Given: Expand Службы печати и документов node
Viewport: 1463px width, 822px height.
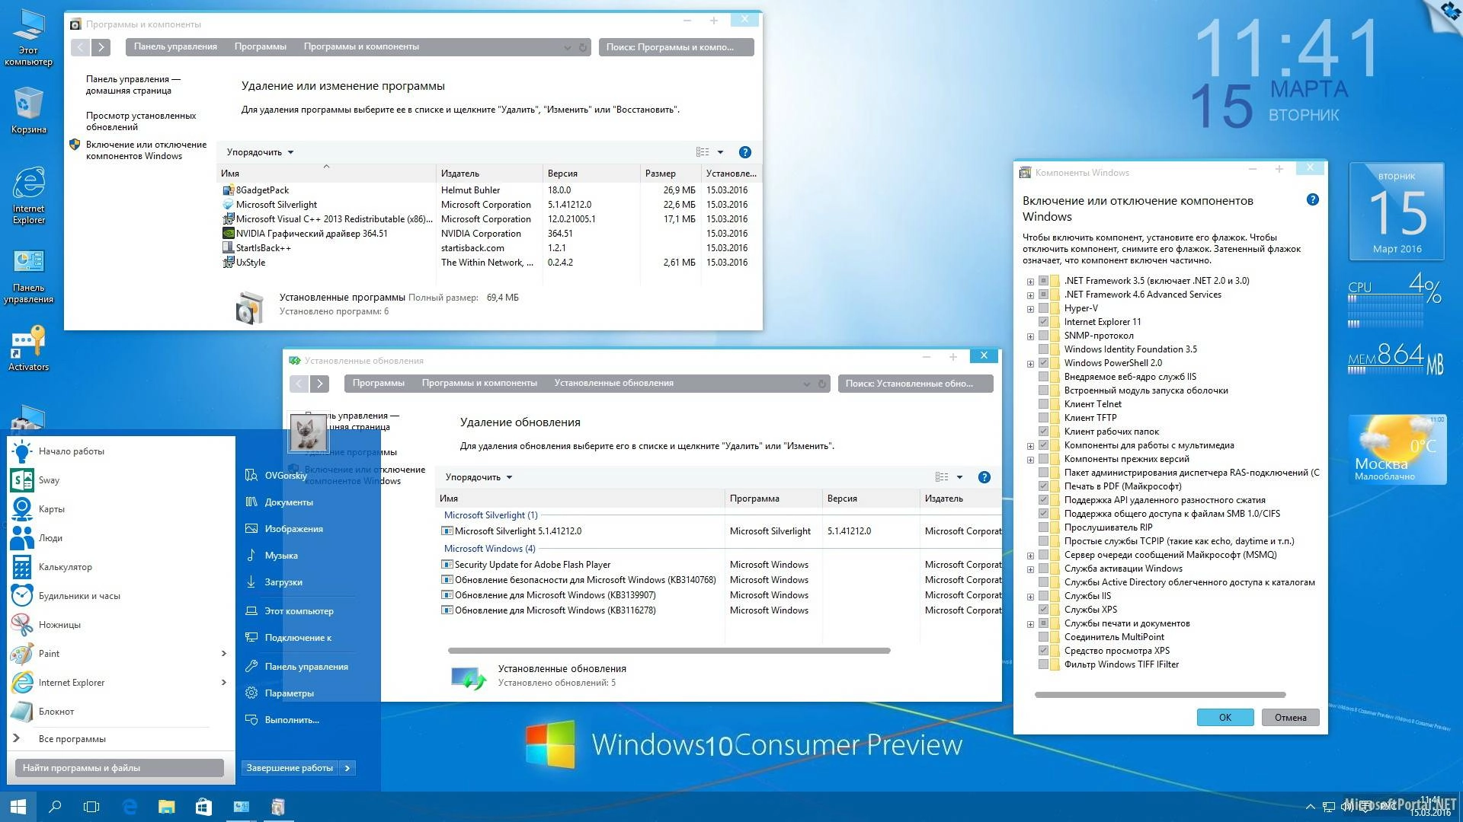Looking at the screenshot, I should (1030, 624).
